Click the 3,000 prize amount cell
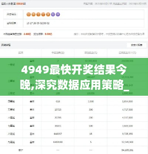The image size is (148, 154). pyautogui.click(x=91, y=101)
